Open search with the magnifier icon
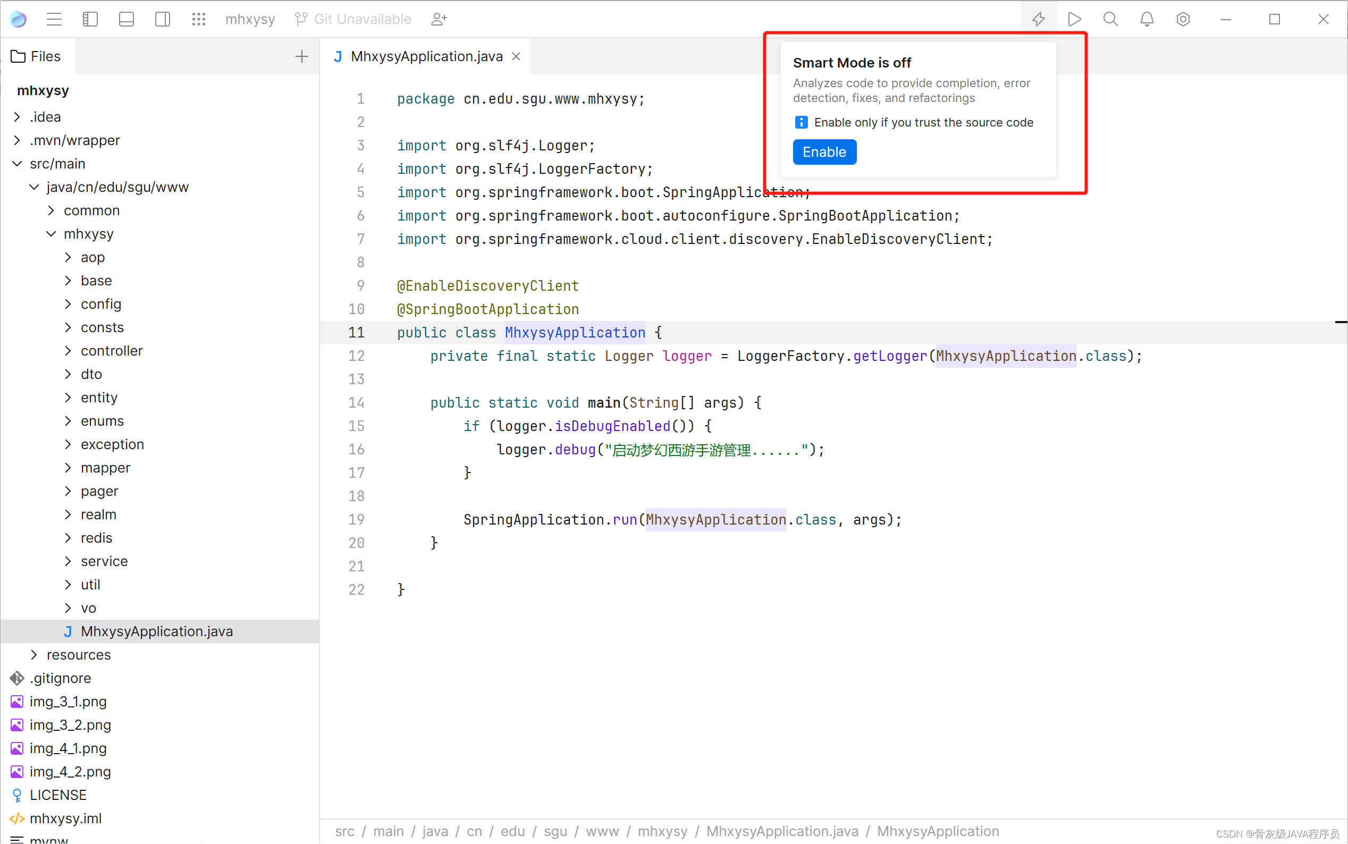 (1110, 19)
